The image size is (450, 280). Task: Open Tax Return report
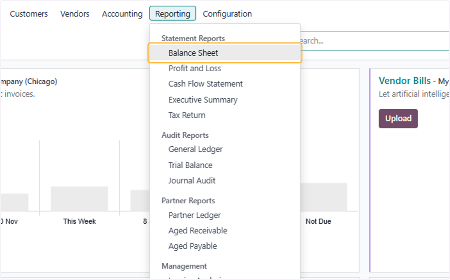[x=225, y=115]
